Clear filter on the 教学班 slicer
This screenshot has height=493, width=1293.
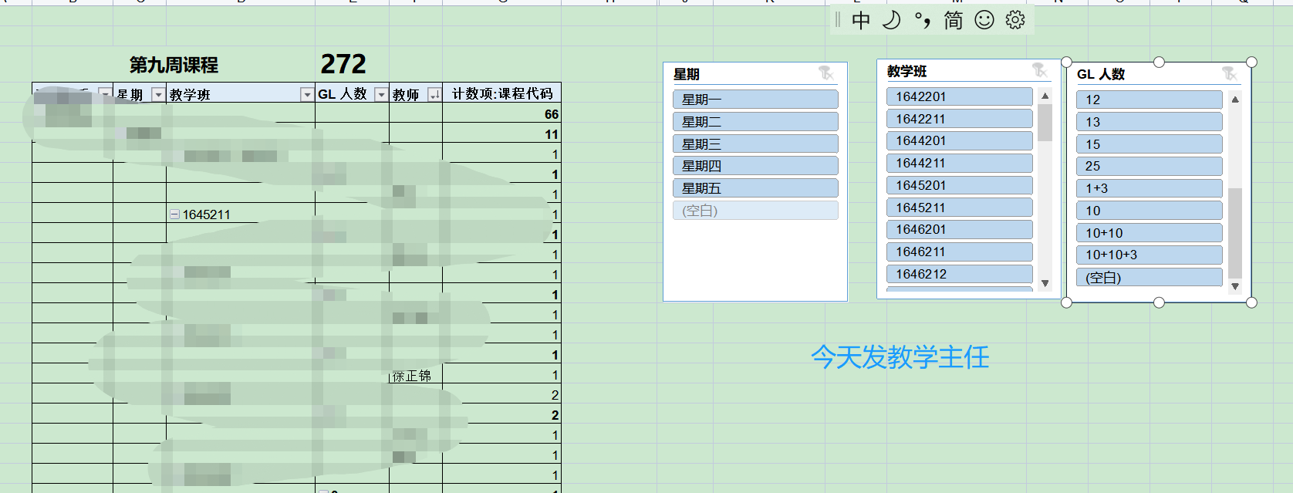(1040, 70)
